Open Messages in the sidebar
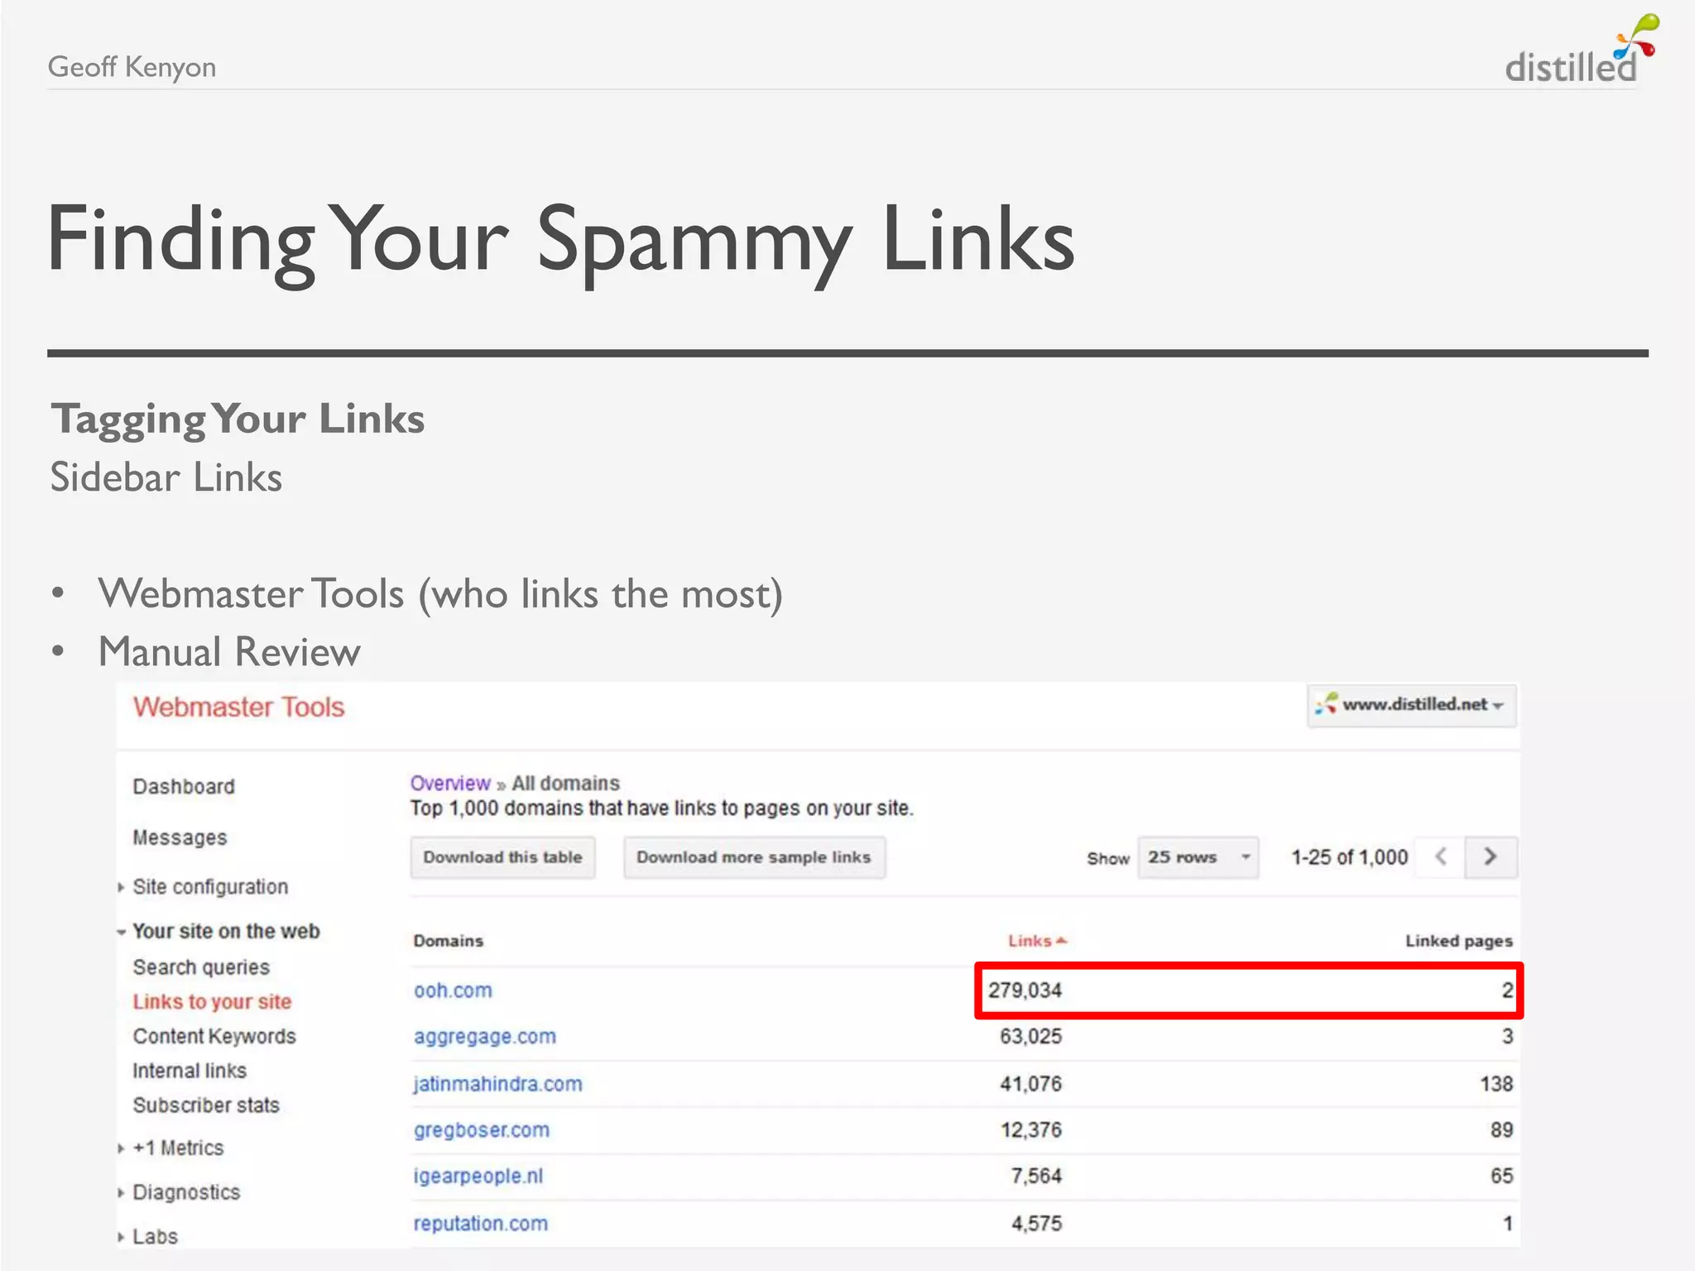The height and width of the screenshot is (1271, 1695). [x=180, y=837]
